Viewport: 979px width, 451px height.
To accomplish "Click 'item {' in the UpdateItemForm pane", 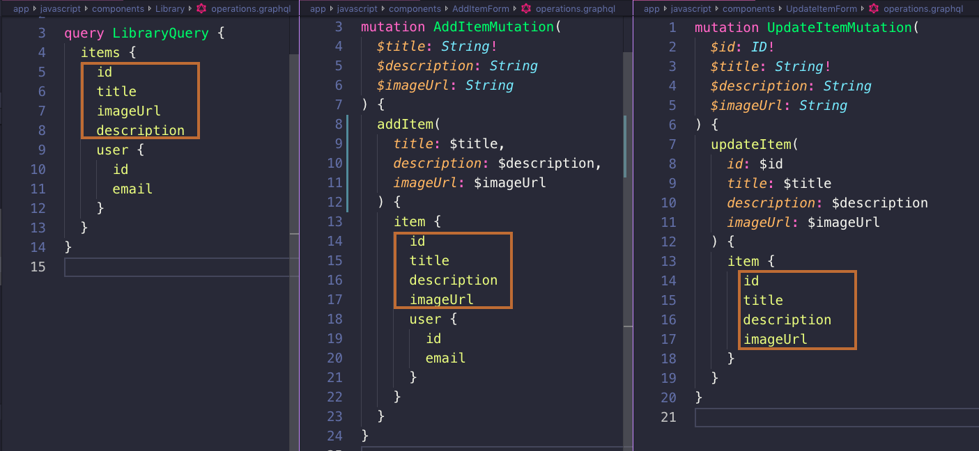I will 751,261.
